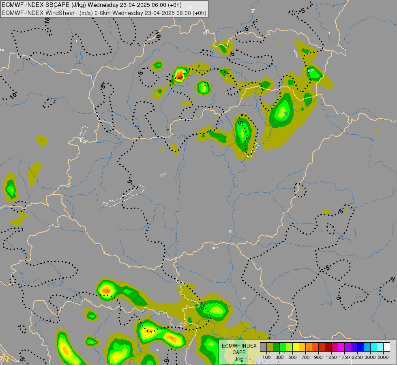This screenshot has height=365, width=397.
Task: Click the magenta legend swatch
Action: (x=341, y=347)
